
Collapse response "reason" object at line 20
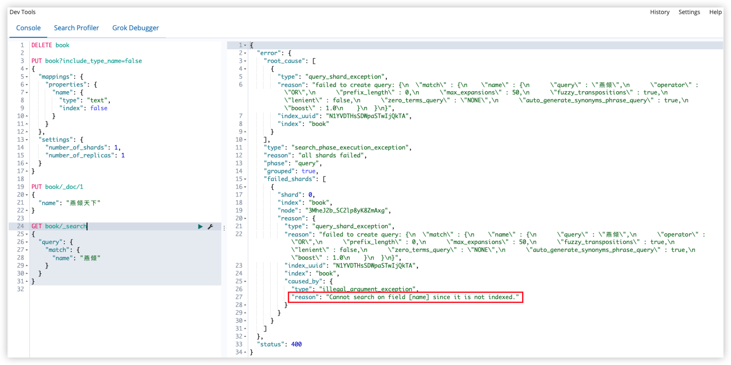[x=245, y=218]
